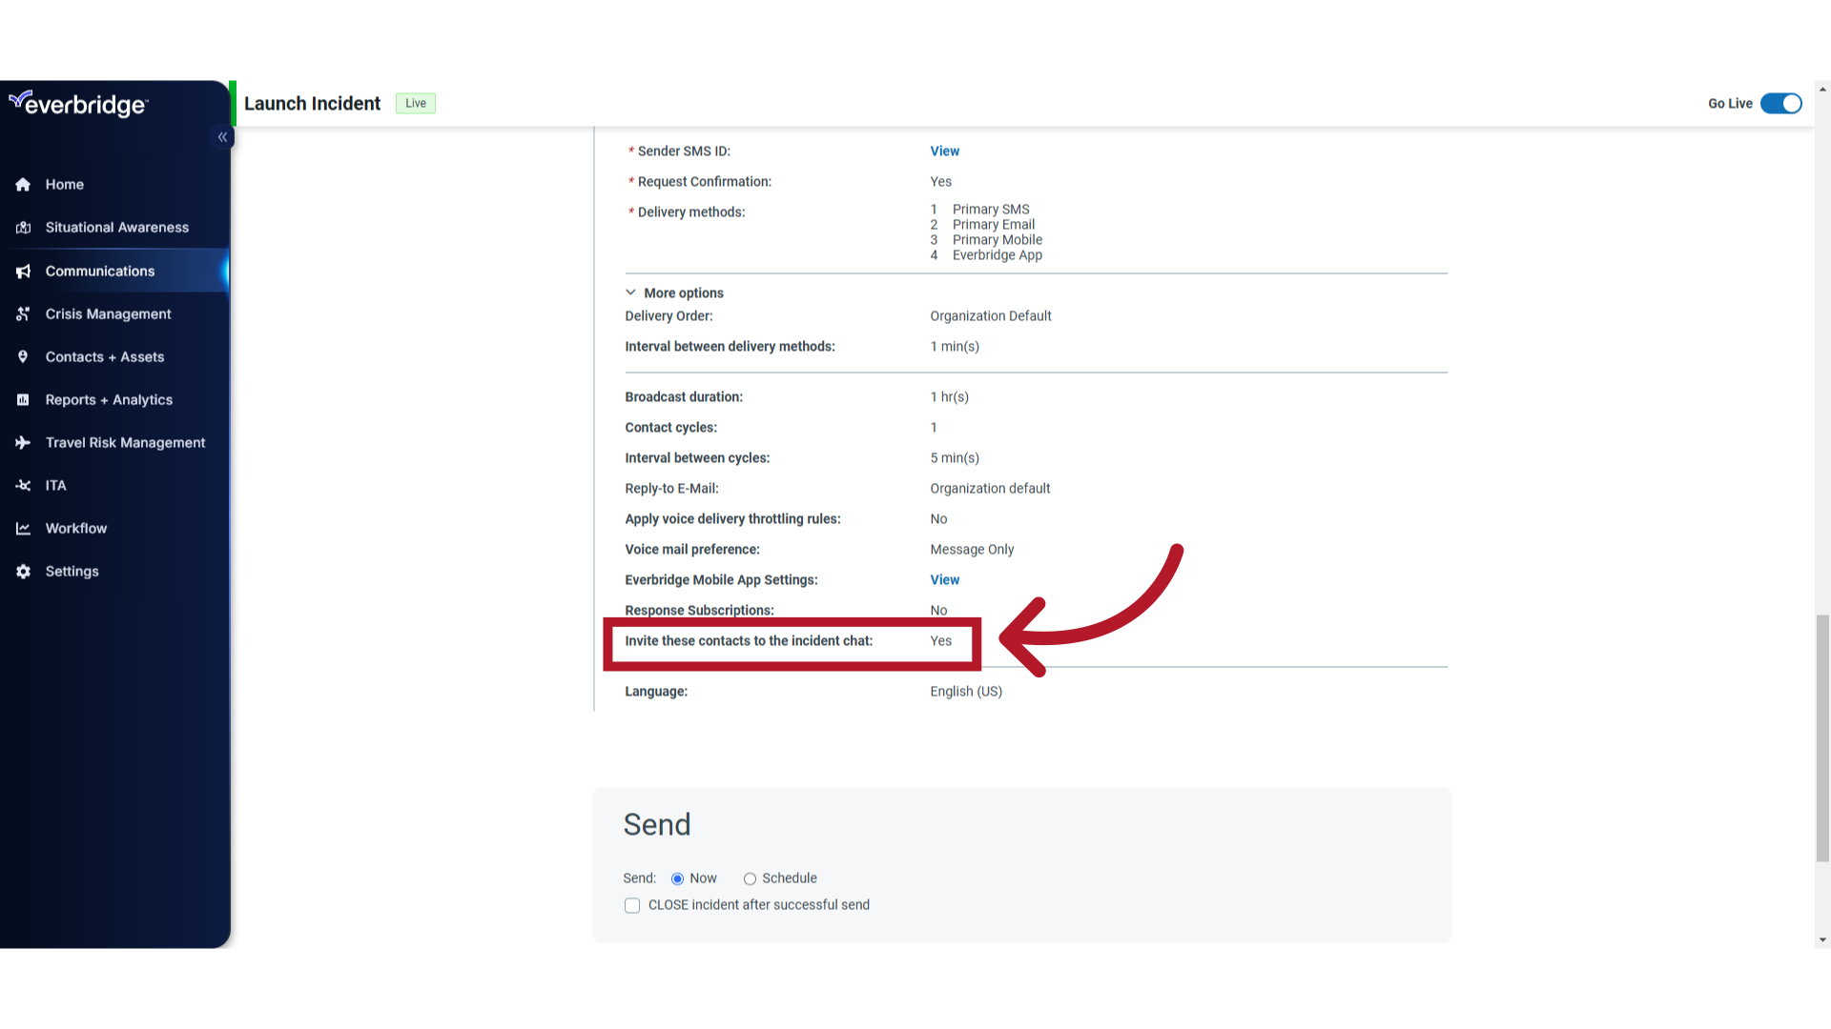The image size is (1831, 1029).
Task: Select the Schedule radio button
Action: point(749,878)
